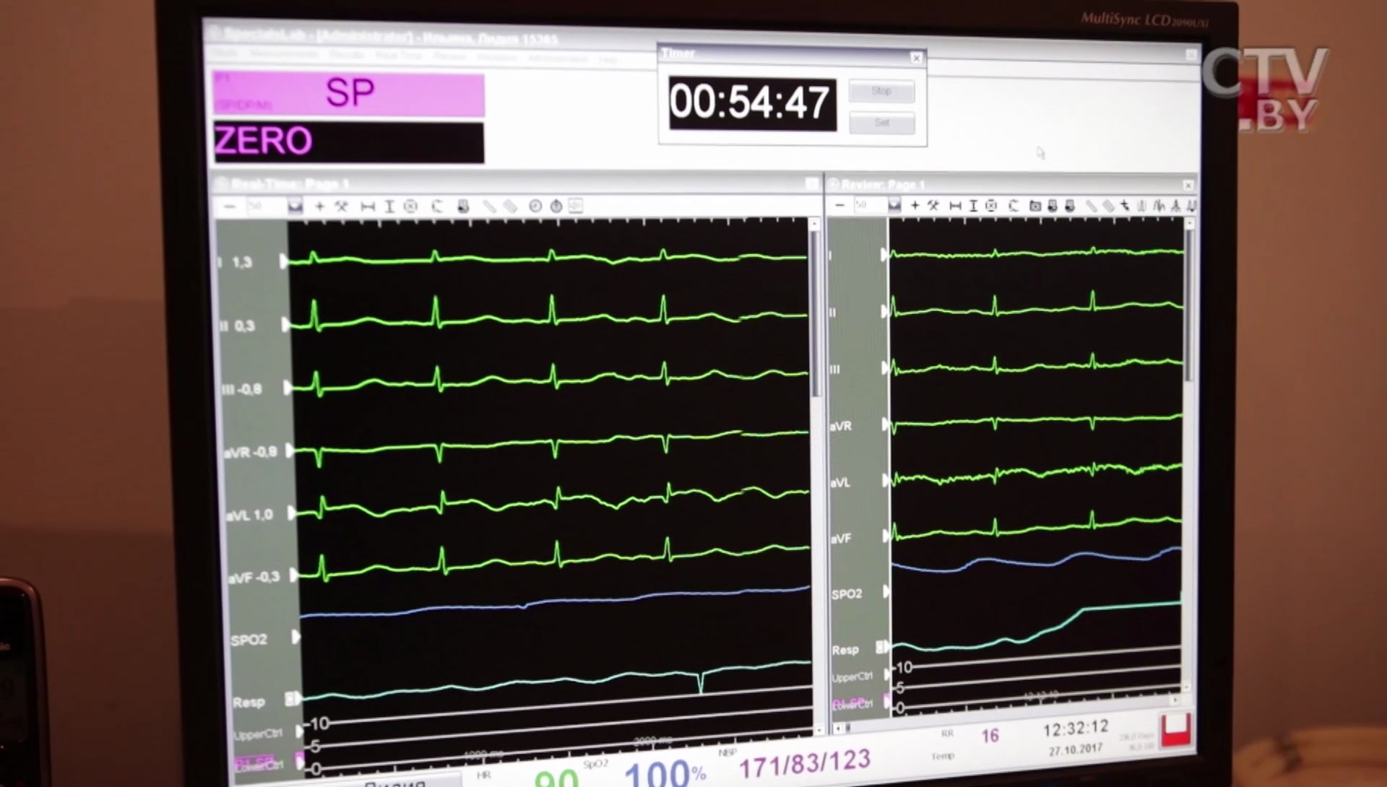
Task: Select aVL label in Review panel
Action: (x=840, y=482)
